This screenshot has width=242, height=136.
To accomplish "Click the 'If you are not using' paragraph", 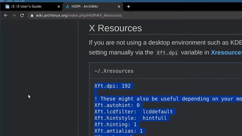I will 166,48.
